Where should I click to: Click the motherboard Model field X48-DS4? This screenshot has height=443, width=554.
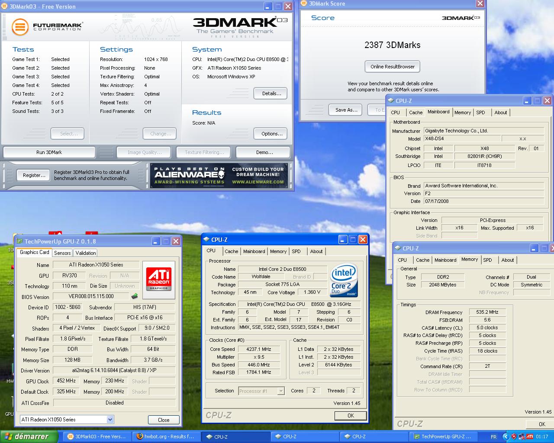[x=462, y=138]
